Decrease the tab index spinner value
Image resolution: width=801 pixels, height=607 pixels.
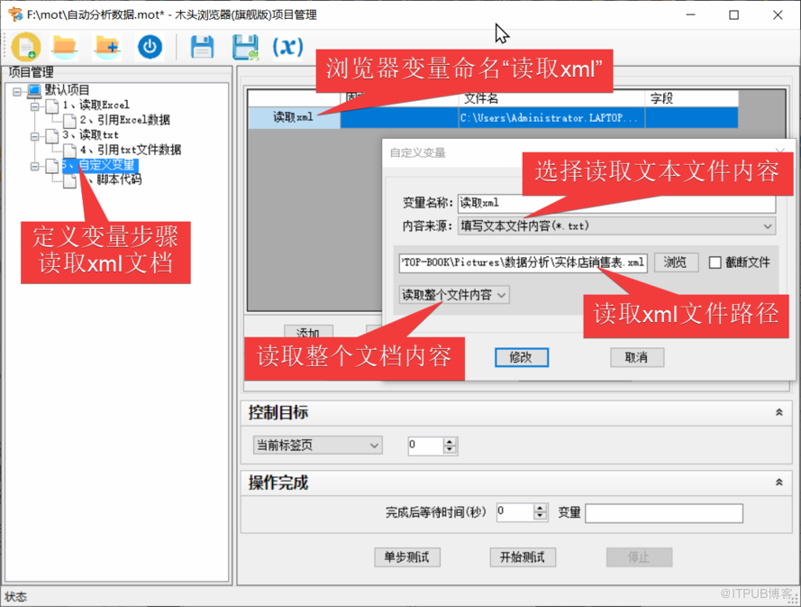pos(449,449)
